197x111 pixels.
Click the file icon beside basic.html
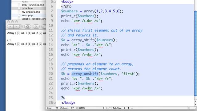tap(19, 8)
